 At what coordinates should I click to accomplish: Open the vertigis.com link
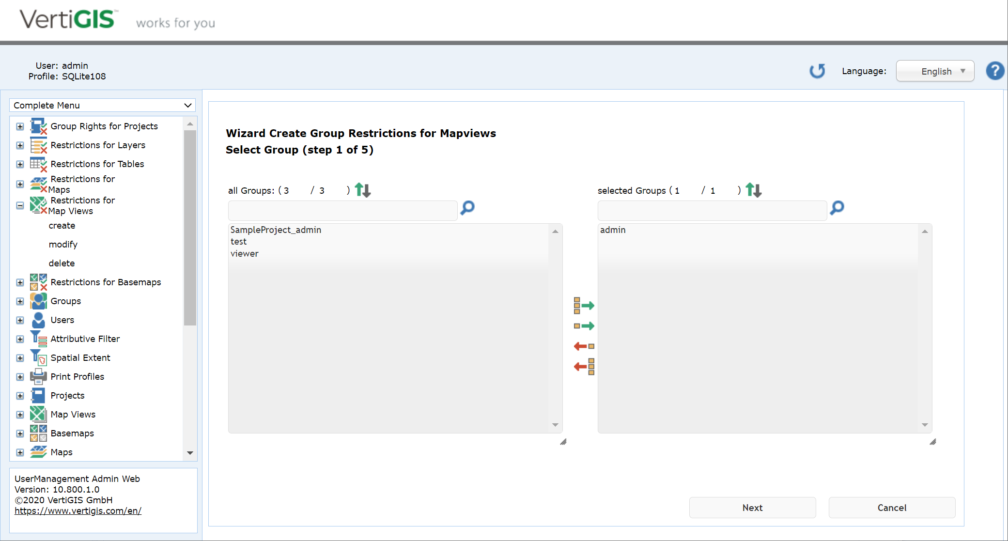[78, 510]
